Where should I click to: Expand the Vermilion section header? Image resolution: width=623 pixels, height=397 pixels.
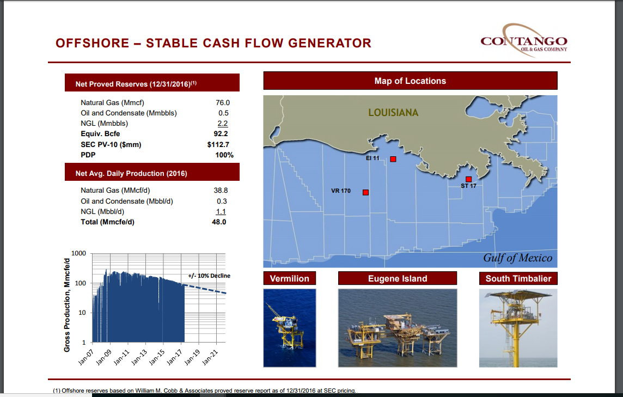click(289, 278)
